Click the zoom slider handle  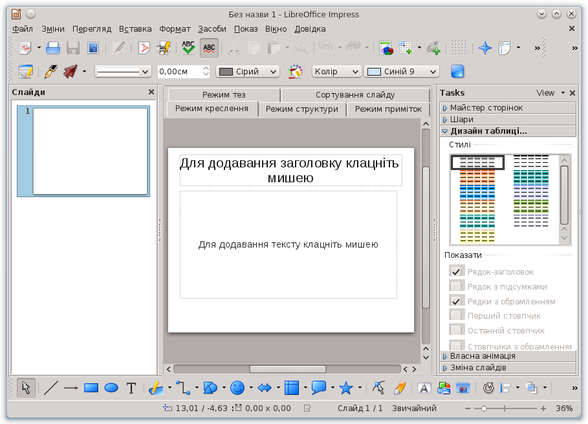tap(483, 408)
